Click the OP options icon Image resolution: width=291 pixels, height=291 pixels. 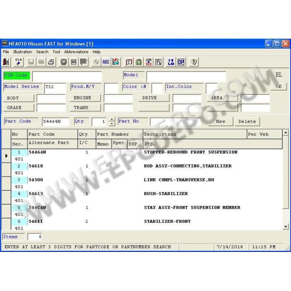click(x=181, y=62)
